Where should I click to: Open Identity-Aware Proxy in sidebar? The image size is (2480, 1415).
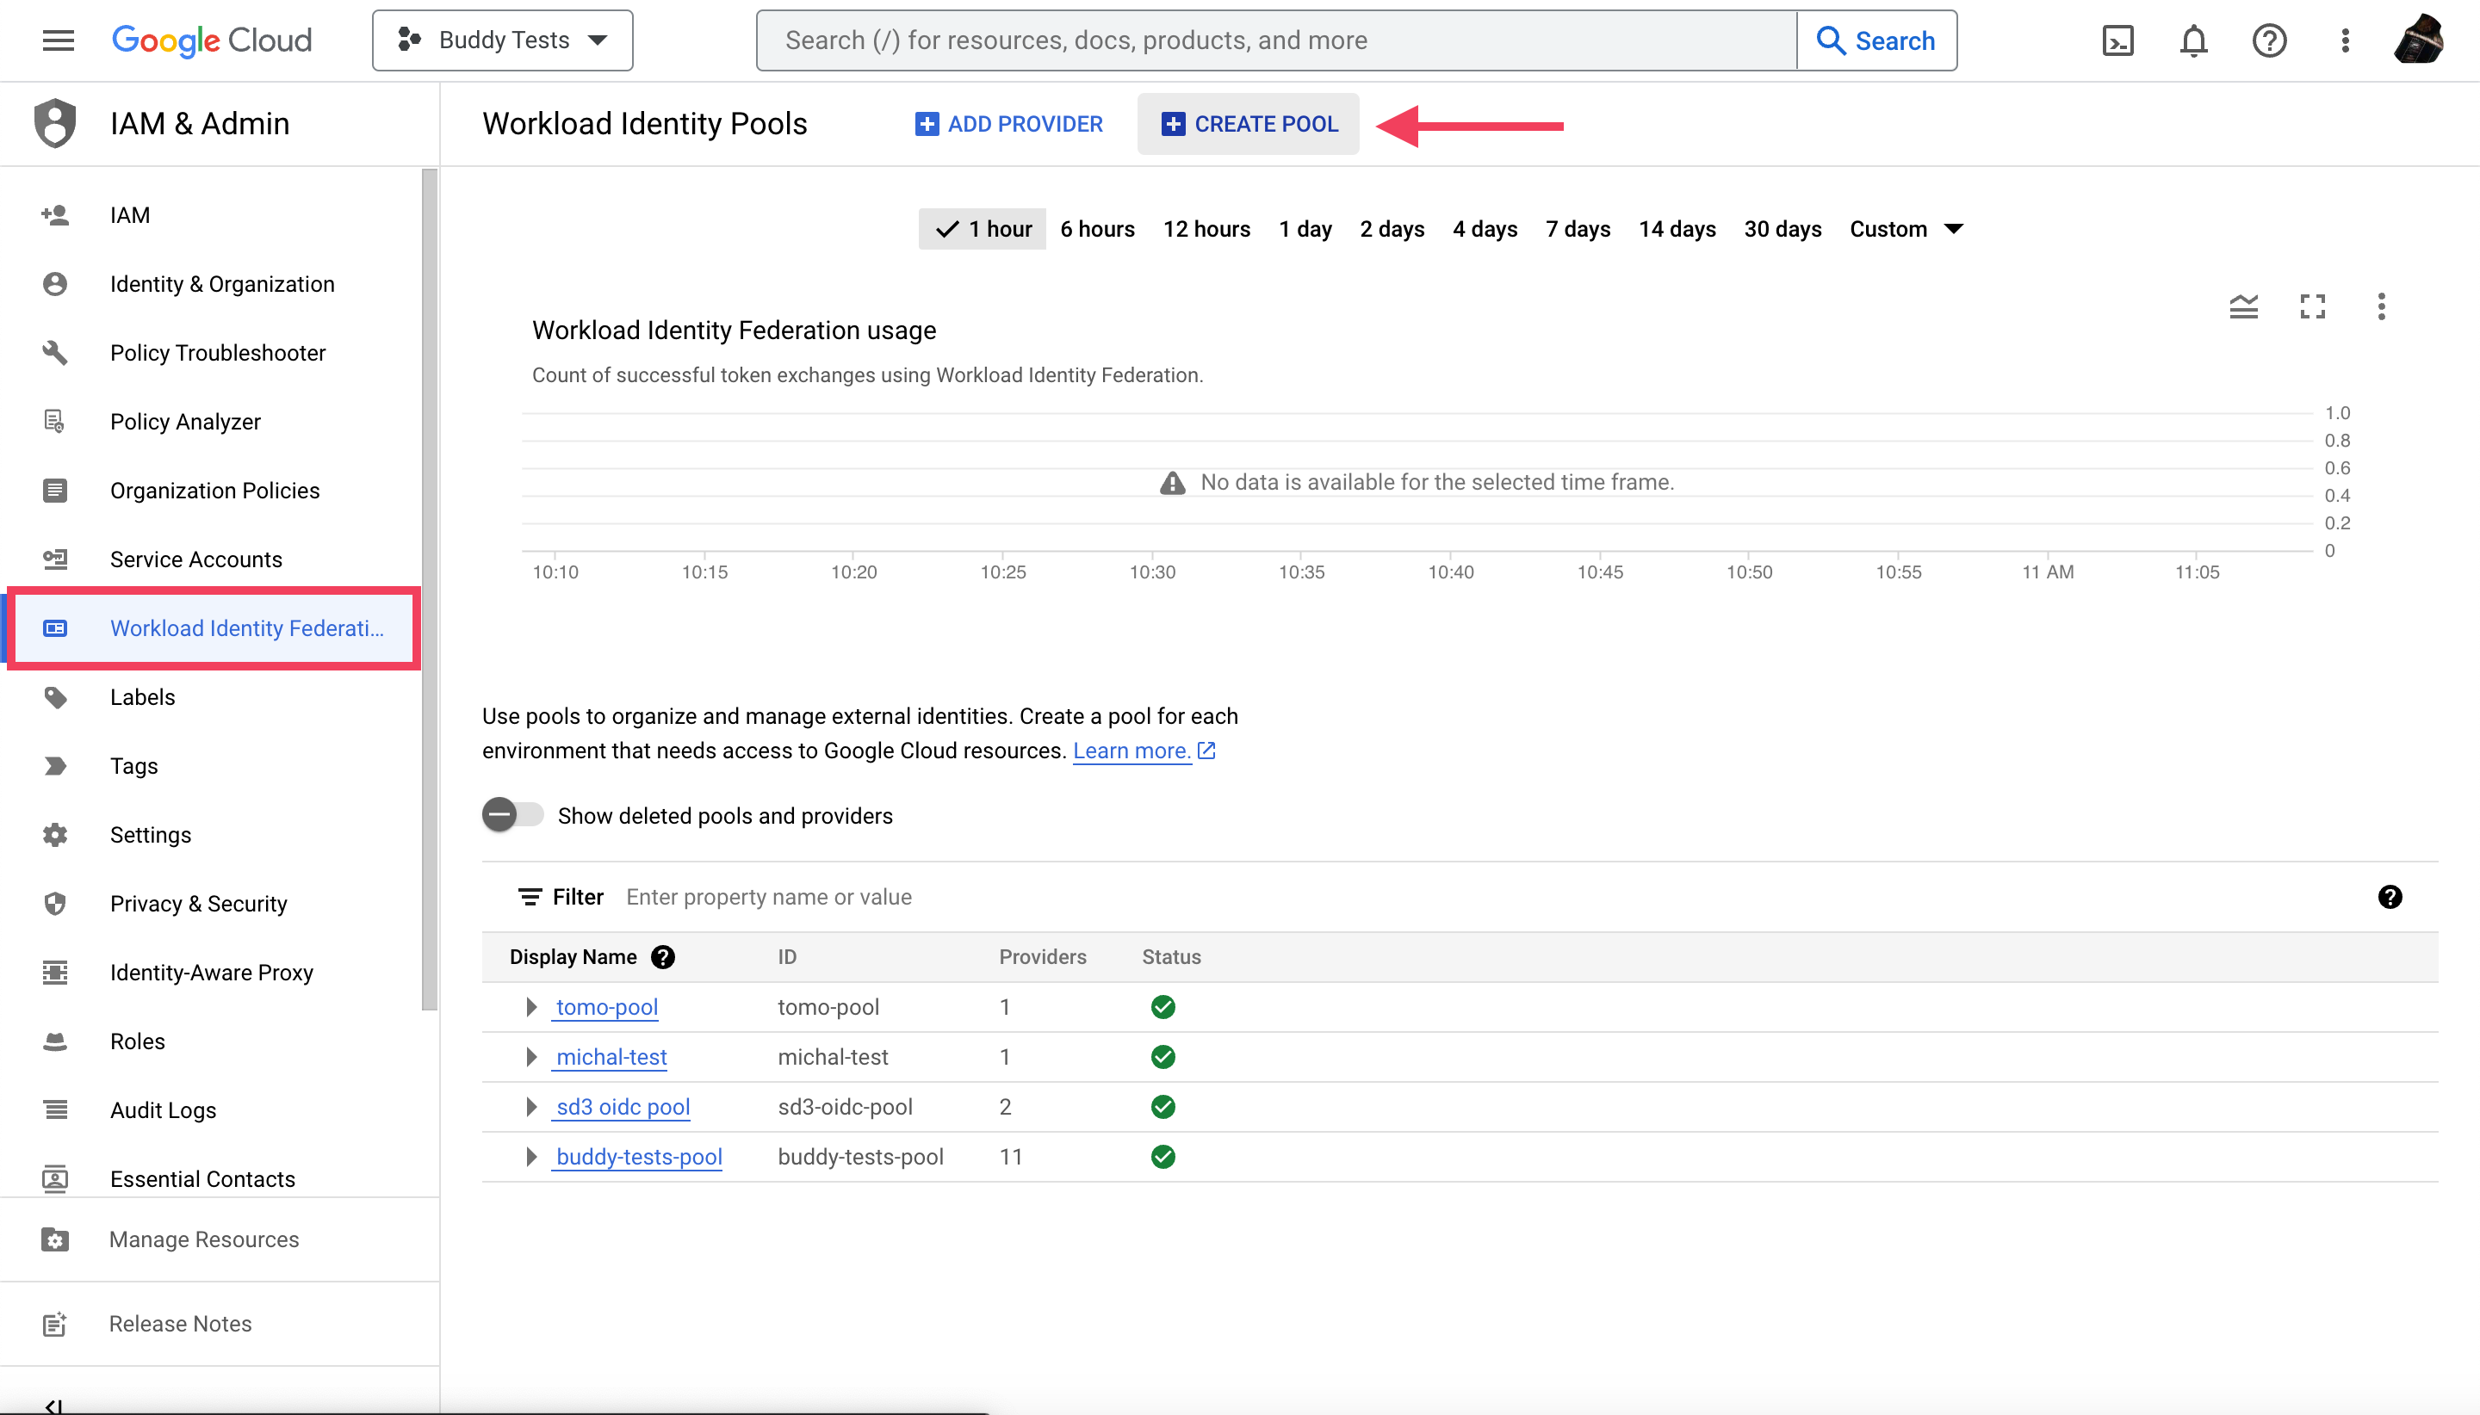pyautogui.click(x=214, y=973)
